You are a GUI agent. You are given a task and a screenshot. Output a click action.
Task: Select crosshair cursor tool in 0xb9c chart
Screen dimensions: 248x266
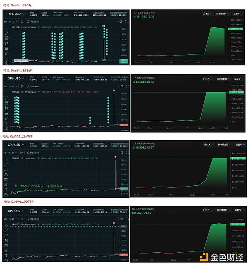pos(7,28)
